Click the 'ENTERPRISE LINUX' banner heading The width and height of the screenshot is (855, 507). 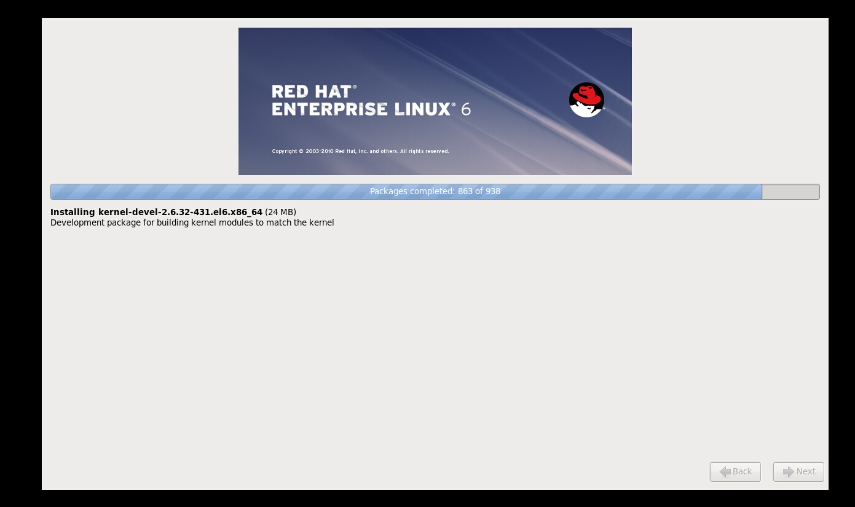pos(363,109)
